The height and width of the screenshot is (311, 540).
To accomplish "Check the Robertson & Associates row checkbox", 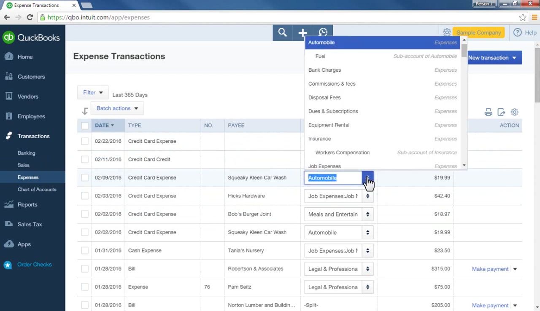I will coord(85,269).
